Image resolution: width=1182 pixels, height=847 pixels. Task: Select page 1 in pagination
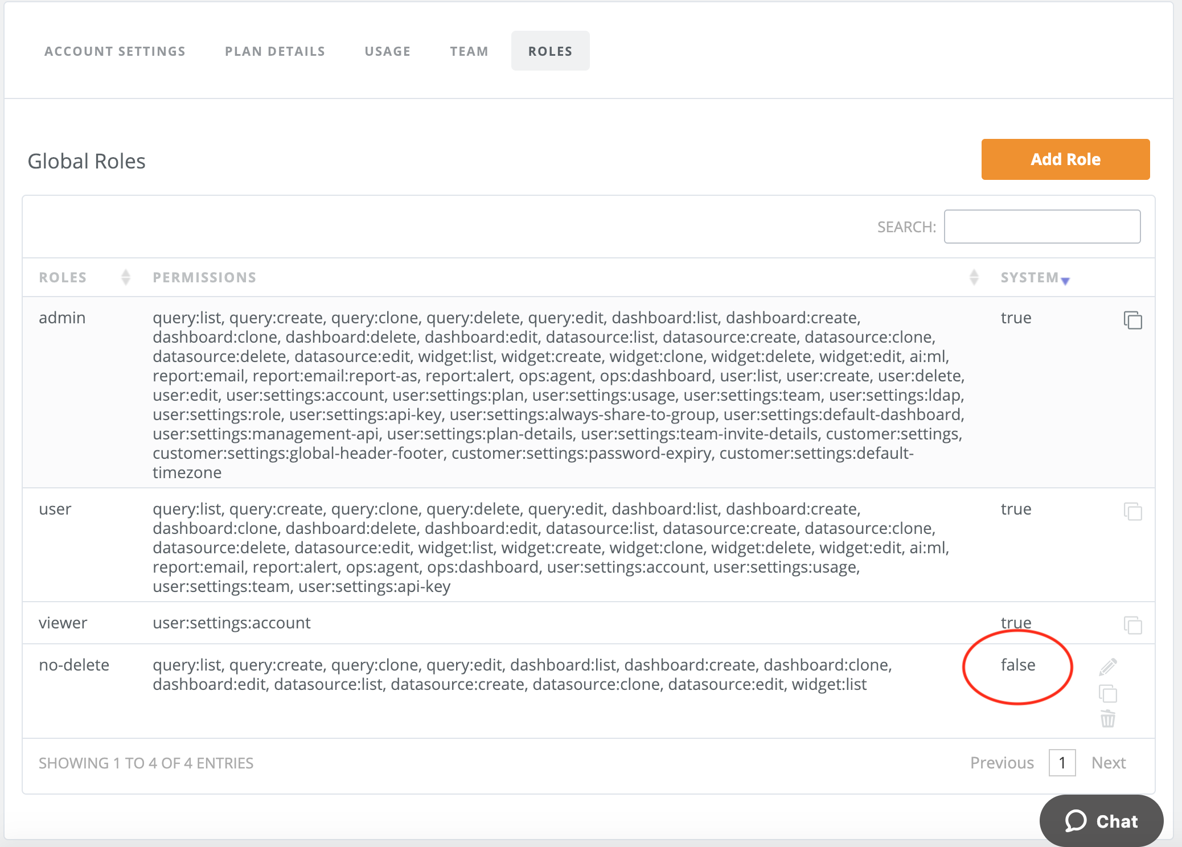1062,763
